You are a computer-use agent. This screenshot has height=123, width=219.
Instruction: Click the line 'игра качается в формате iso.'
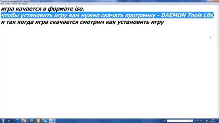pyautogui.click(x=42, y=9)
